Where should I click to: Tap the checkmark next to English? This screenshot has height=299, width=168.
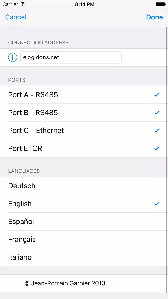[x=157, y=204]
